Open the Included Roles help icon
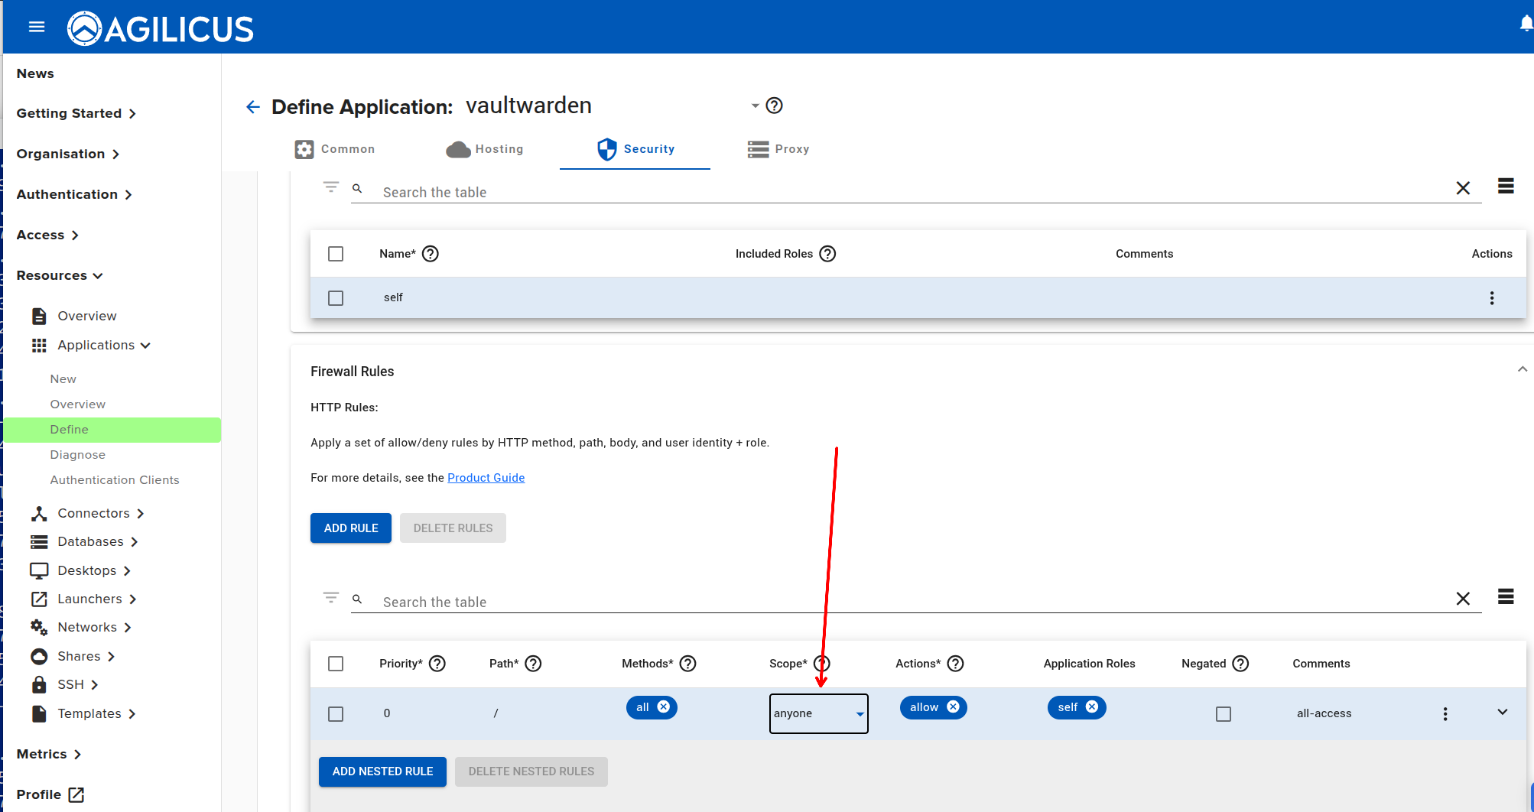 coord(827,254)
